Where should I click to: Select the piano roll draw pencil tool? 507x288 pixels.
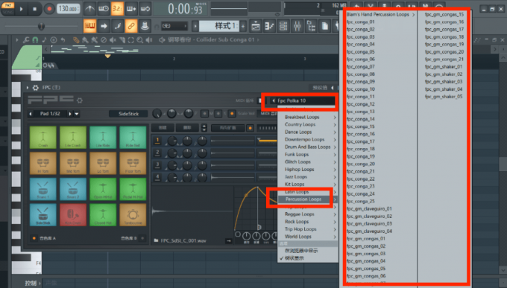point(76,40)
